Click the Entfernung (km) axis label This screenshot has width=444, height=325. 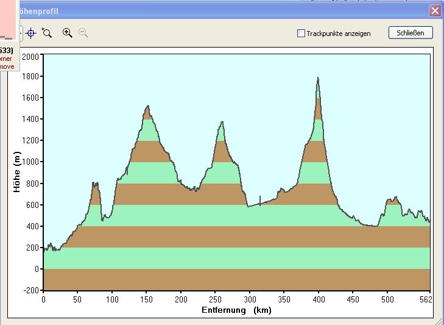[236, 310]
